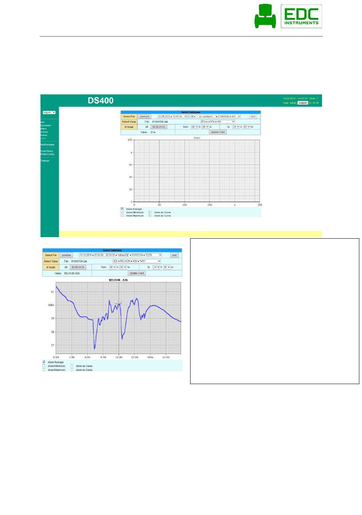Open the to-minute dropdown in the RELHUM panel
This screenshot has width=362, height=515.
click(x=167, y=267)
